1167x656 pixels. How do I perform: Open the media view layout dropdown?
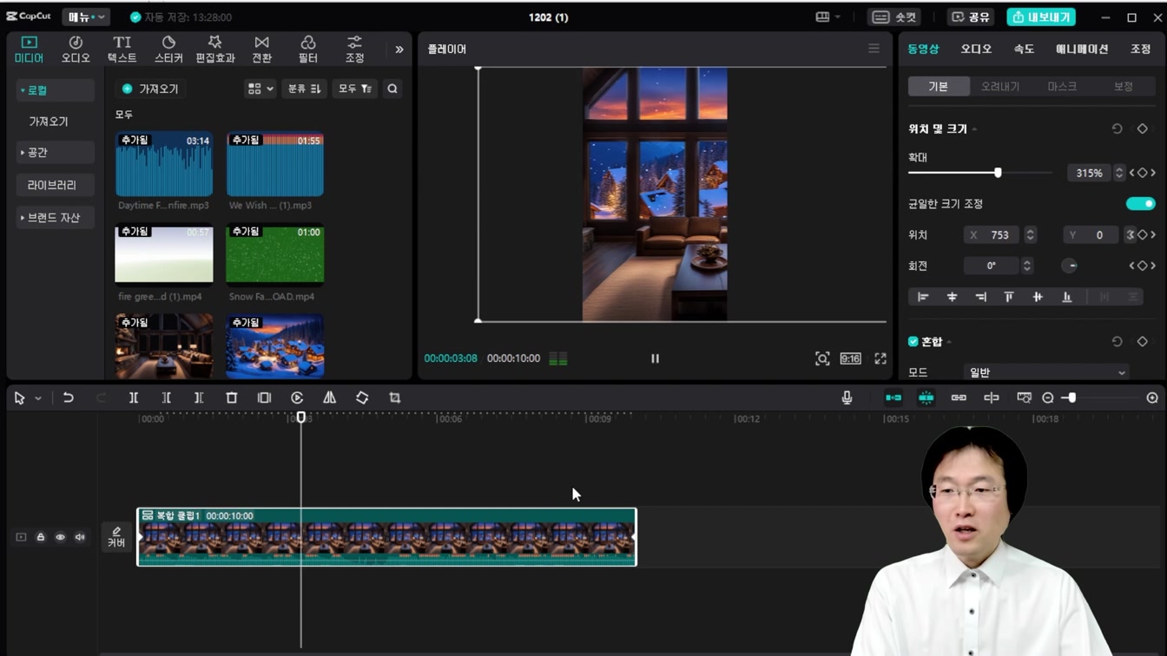[260, 89]
